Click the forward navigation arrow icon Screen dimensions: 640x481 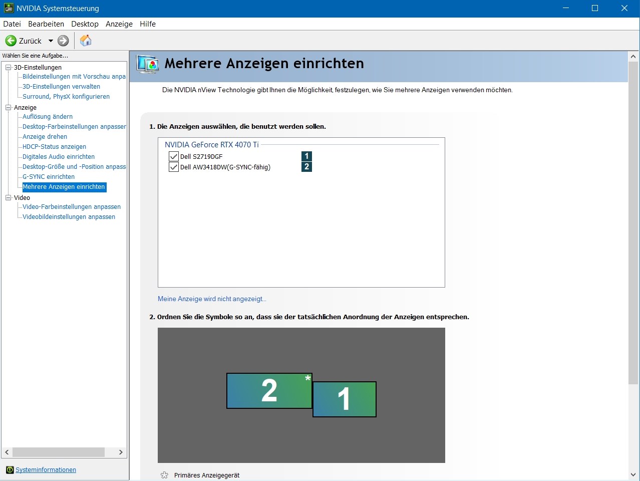[63, 41]
